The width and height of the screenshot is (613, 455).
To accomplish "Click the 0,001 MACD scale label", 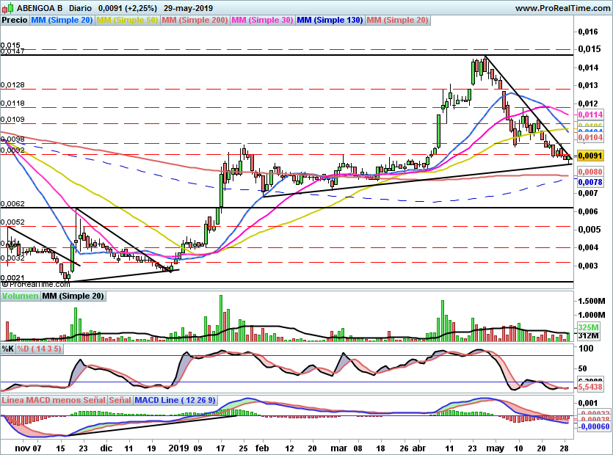I will pos(588,403).
